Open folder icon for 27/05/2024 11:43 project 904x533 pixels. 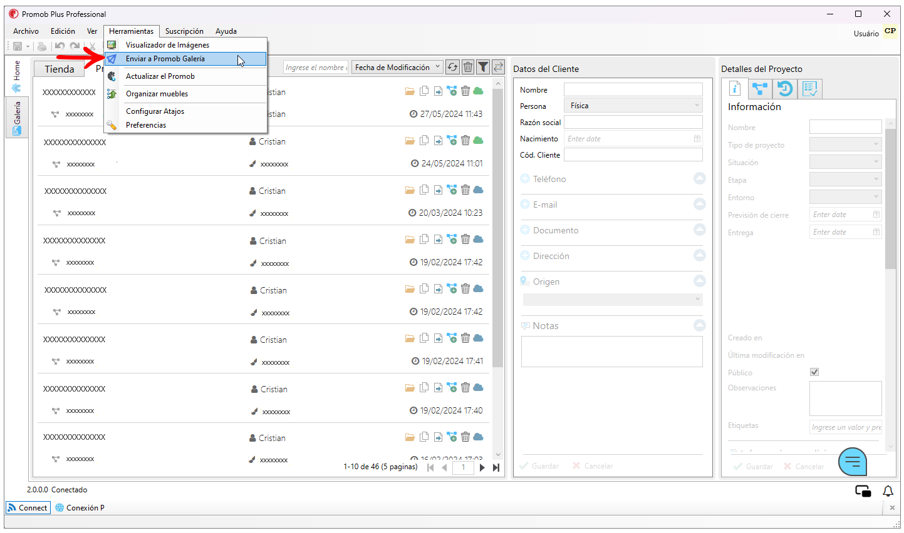pos(410,91)
